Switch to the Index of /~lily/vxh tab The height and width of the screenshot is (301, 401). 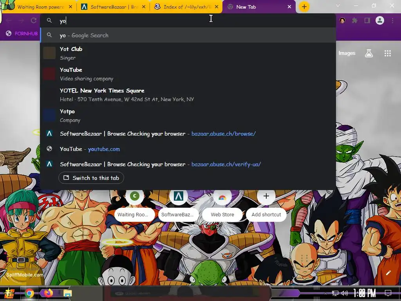tap(187, 7)
